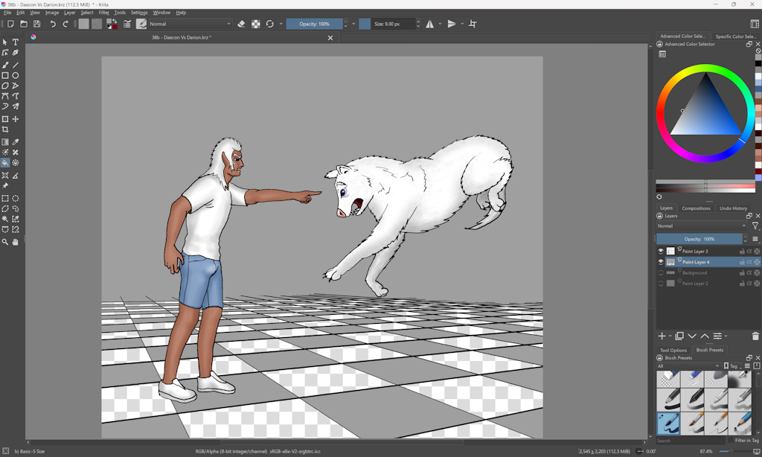Screen dimensions: 762x457
Task: Show the Background layer via its eye toggle
Action: [661, 273]
